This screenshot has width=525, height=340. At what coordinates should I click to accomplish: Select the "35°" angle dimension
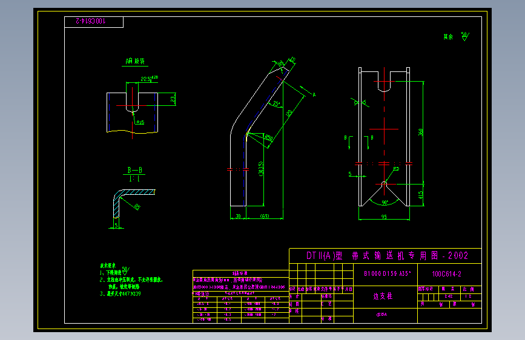point(276,103)
